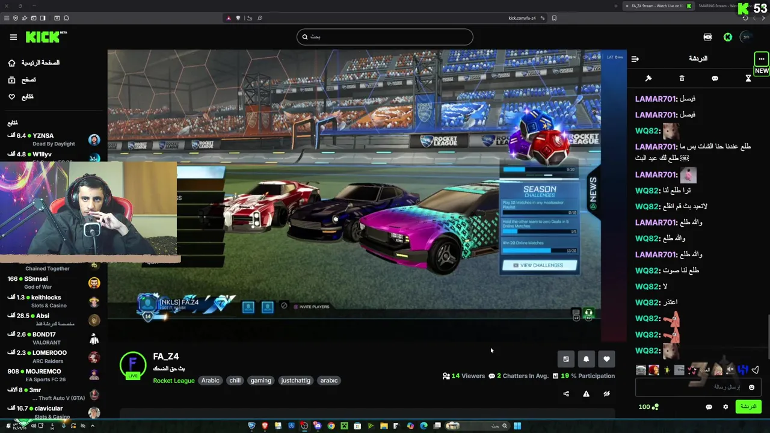Click the chat trash icon
Screen dimensions: 770x433
click(682, 78)
